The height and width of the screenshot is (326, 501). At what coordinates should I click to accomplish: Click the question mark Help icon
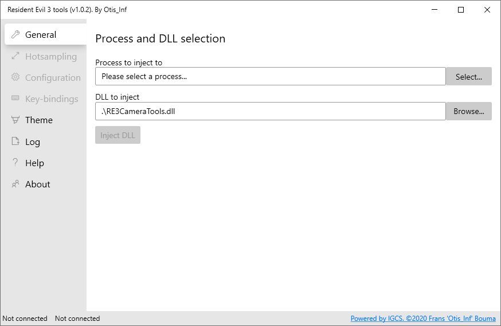tap(15, 163)
